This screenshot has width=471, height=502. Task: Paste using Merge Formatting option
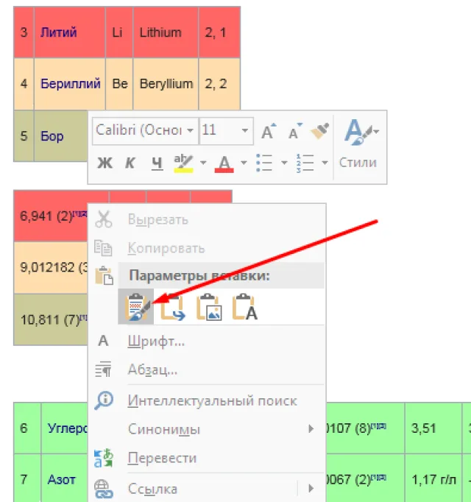(173, 307)
